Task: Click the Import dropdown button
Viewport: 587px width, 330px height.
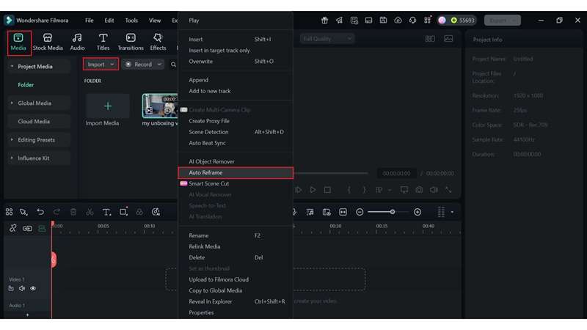Action: (x=101, y=65)
